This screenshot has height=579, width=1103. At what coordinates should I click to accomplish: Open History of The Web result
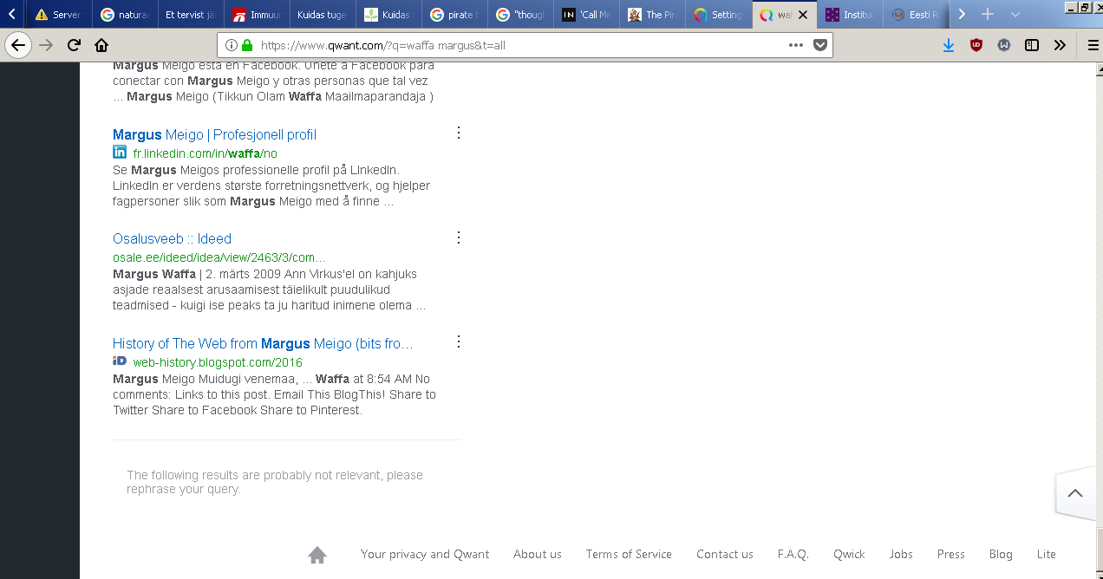[x=263, y=344]
